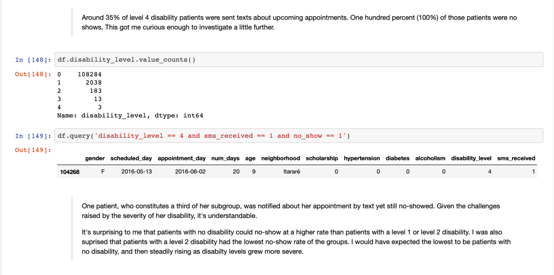554x275 pixels.
Task: Click row index 104268 in the table
Action: [x=70, y=172]
